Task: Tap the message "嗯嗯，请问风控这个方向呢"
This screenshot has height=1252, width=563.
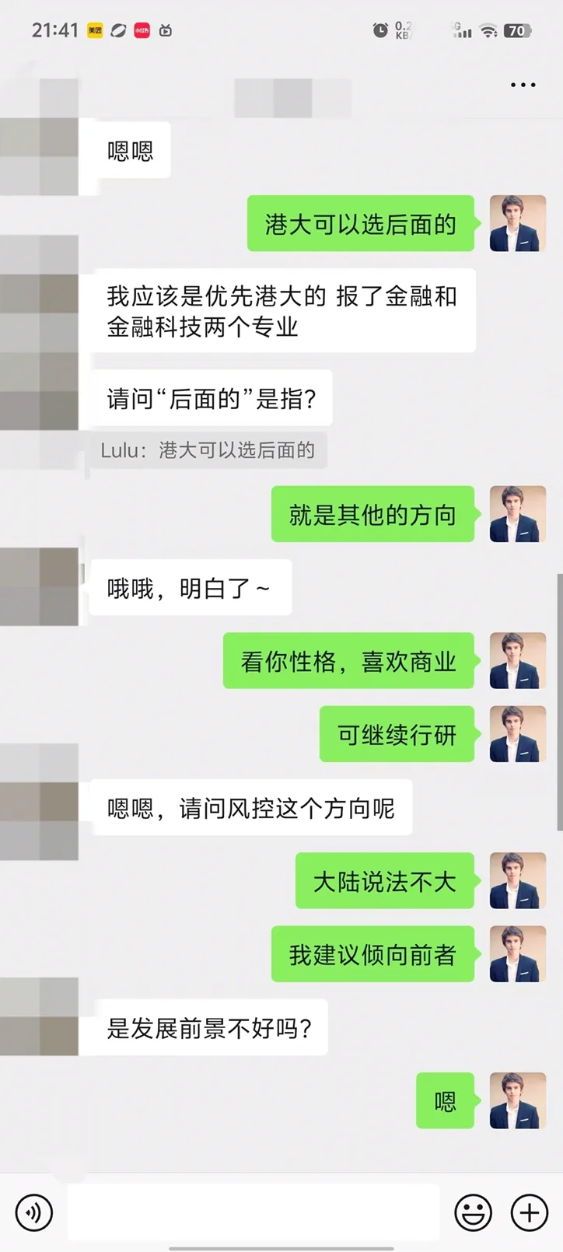Action: [251, 808]
